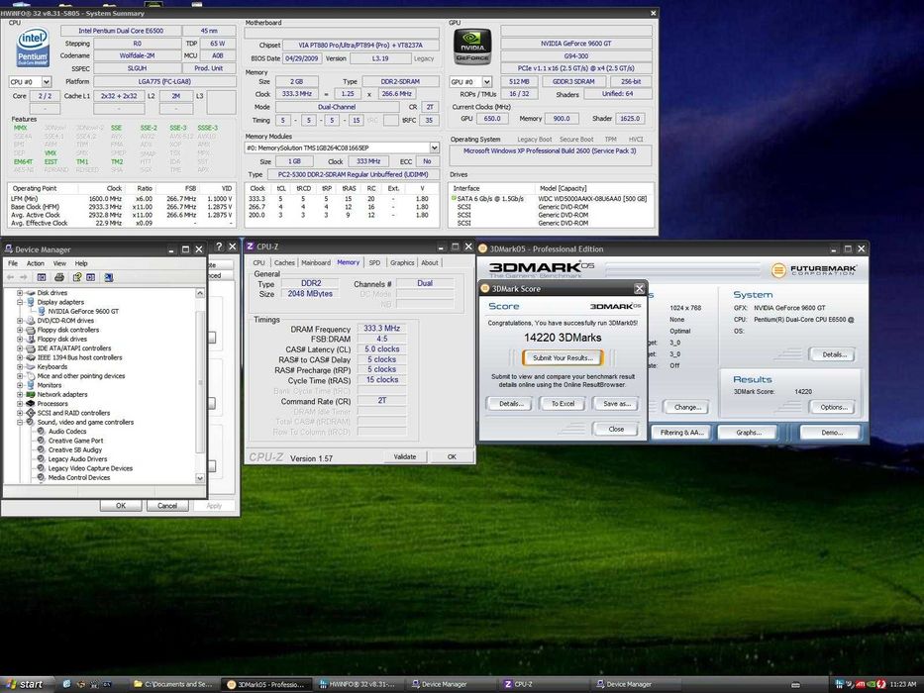Image resolution: width=924 pixels, height=693 pixels.
Task: Click the show/hide console tree icon in Device Manager
Action: click(x=42, y=277)
